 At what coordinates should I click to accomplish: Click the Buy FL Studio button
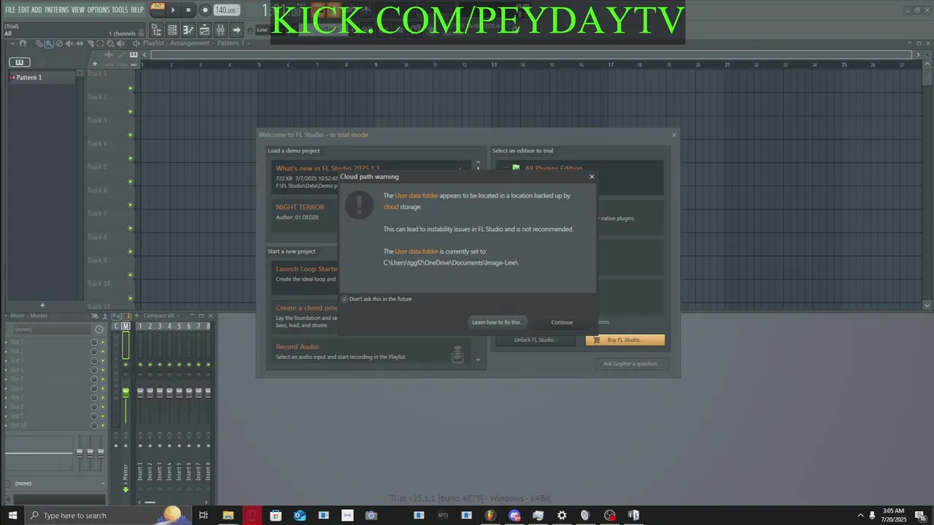pyautogui.click(x=625, y=340)
